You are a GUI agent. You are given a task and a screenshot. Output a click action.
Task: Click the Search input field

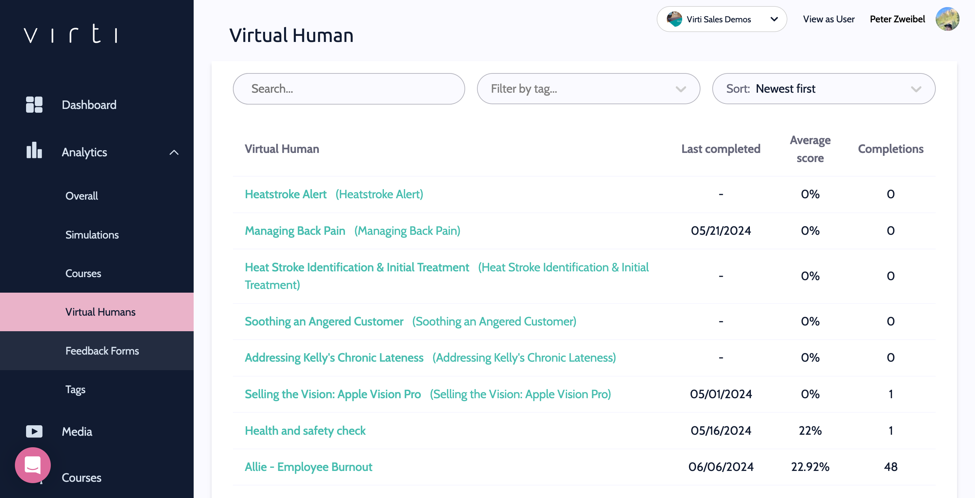coord(349,89)
